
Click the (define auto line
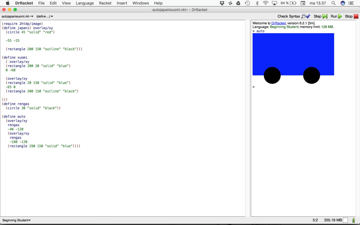(x=13, y=116)
